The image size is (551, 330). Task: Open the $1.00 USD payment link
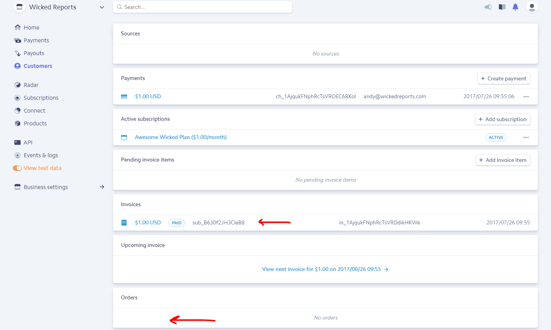tap(148, 96)
